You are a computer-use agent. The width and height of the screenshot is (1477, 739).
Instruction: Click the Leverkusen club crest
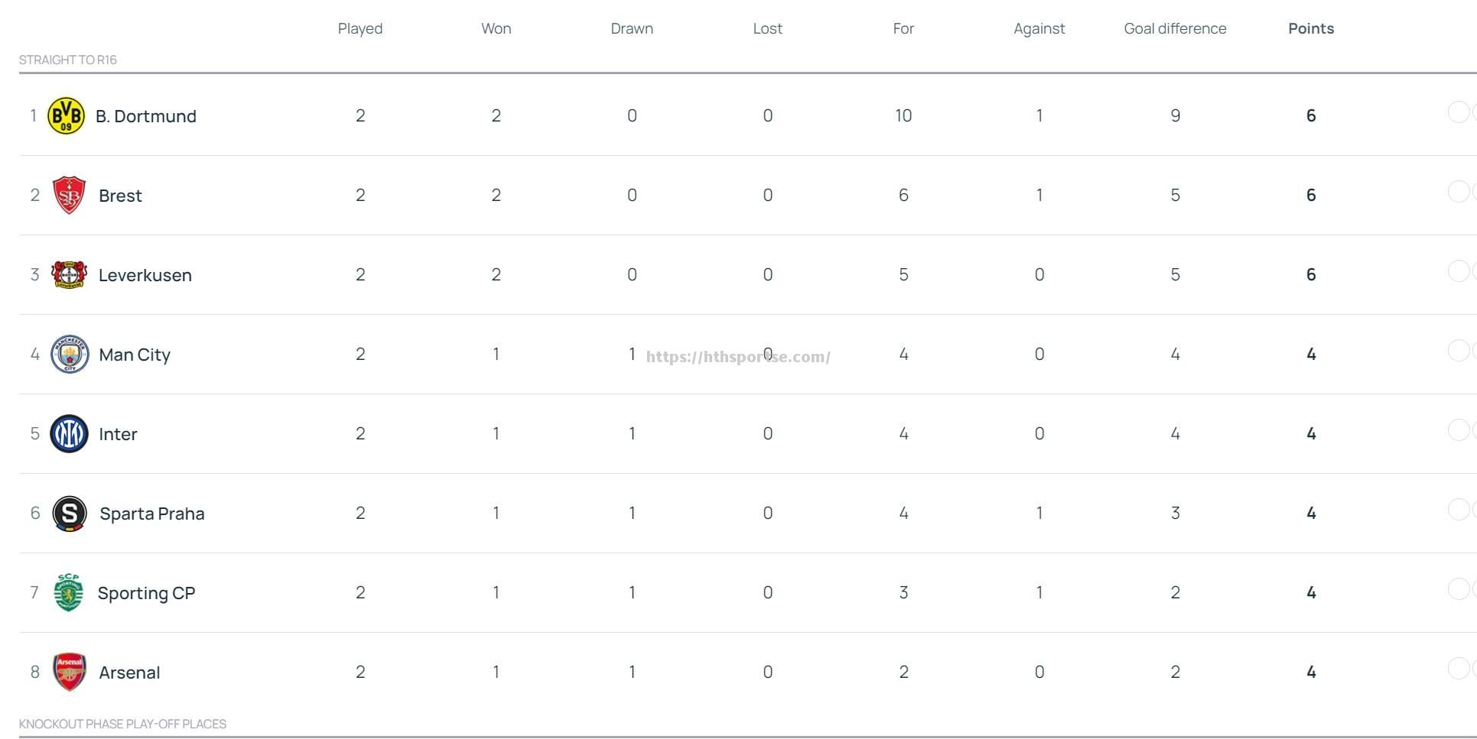pyautogui.click(x=69, y=274)
